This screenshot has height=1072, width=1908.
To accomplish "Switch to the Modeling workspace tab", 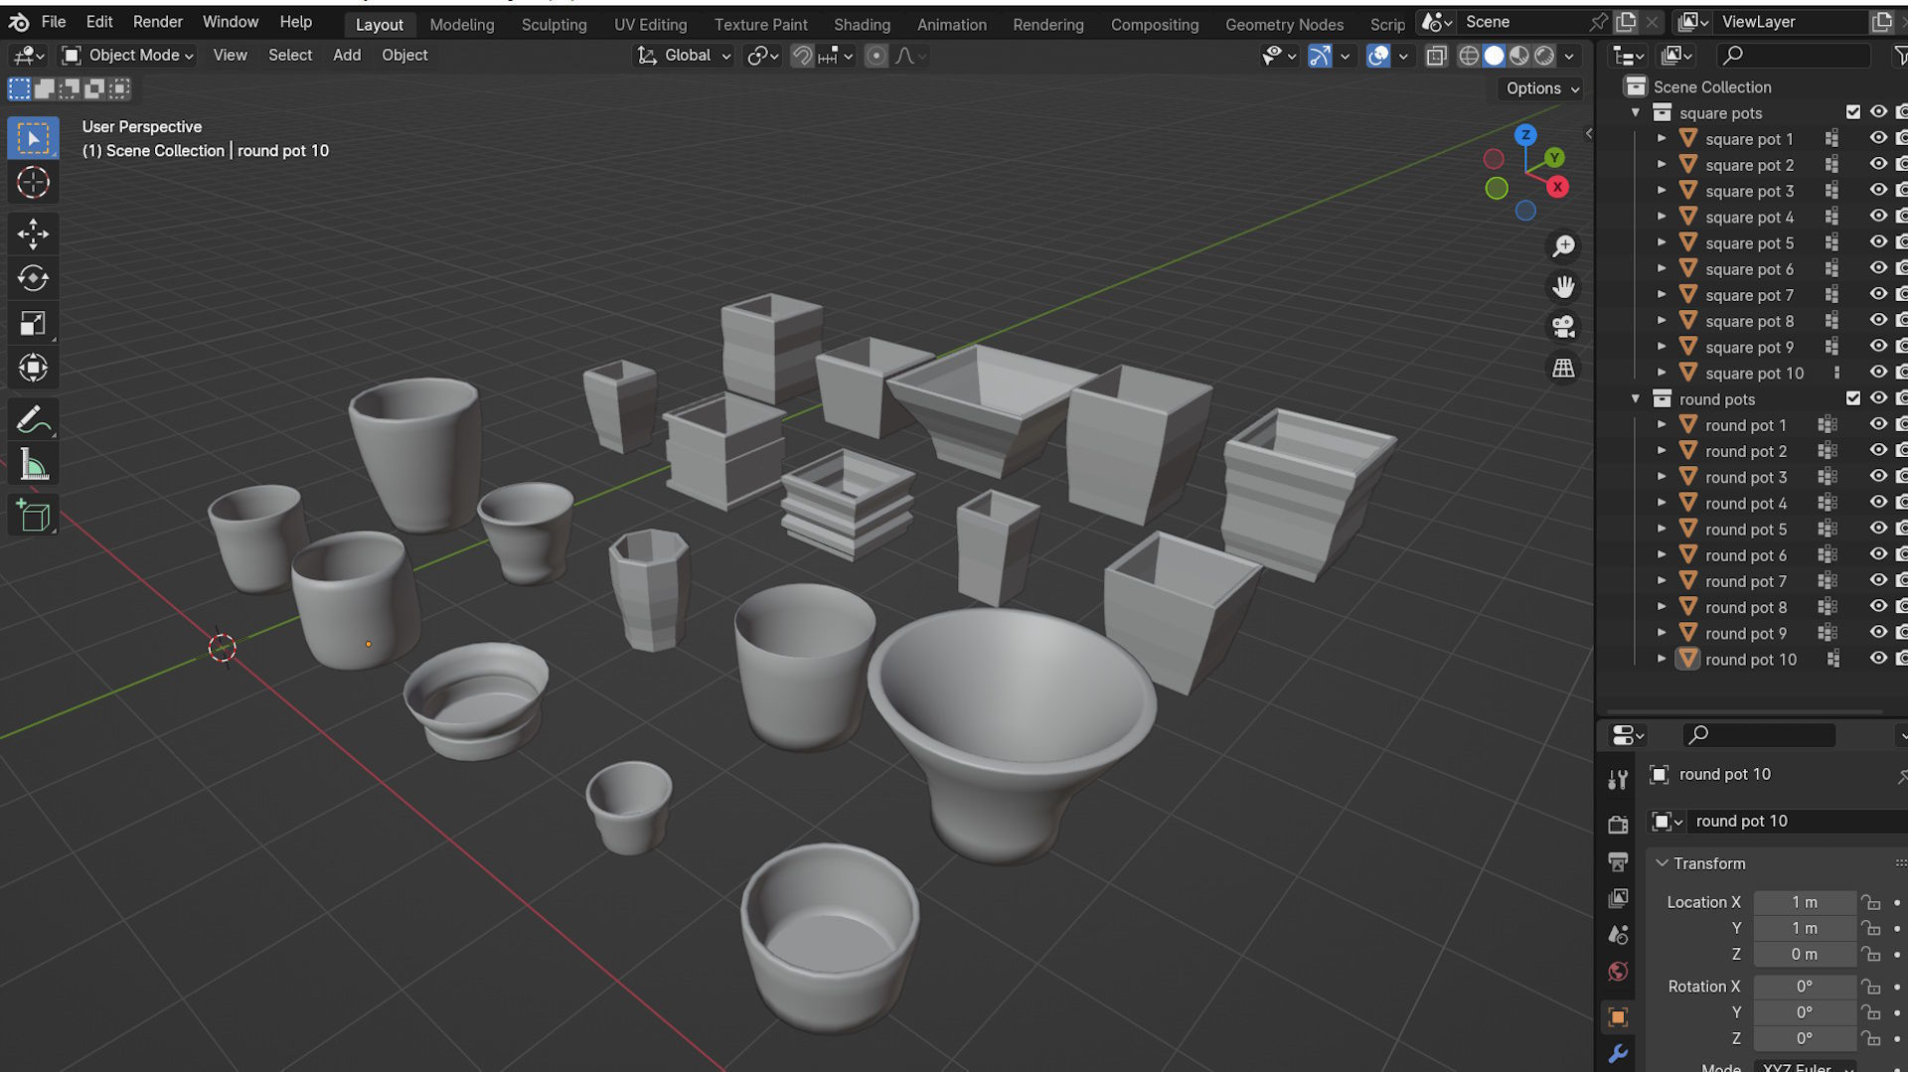I will [x=462, y=24].
